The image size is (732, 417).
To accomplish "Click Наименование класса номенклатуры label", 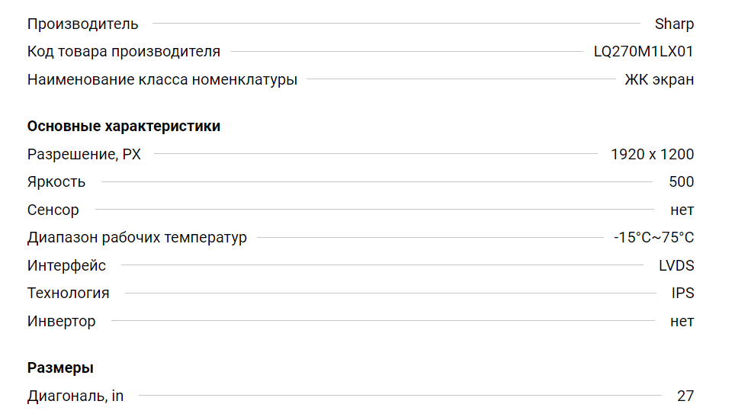I will coord(162,80).
